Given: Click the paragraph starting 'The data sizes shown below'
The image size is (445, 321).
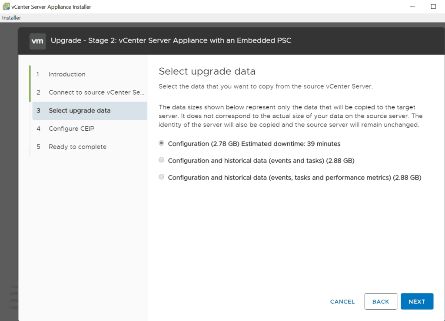Looking at the screenshot, I should coord(291,116).
